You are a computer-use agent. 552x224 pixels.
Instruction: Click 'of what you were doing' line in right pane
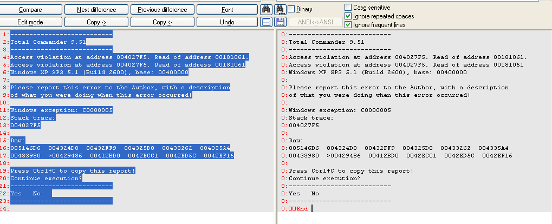point(380,95)
